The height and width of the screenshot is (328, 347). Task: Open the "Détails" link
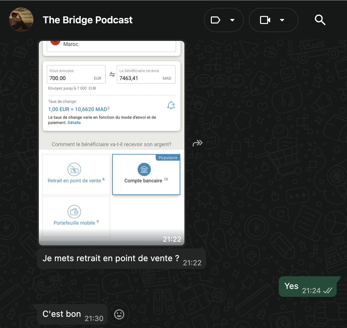click(x=74, y=123)
